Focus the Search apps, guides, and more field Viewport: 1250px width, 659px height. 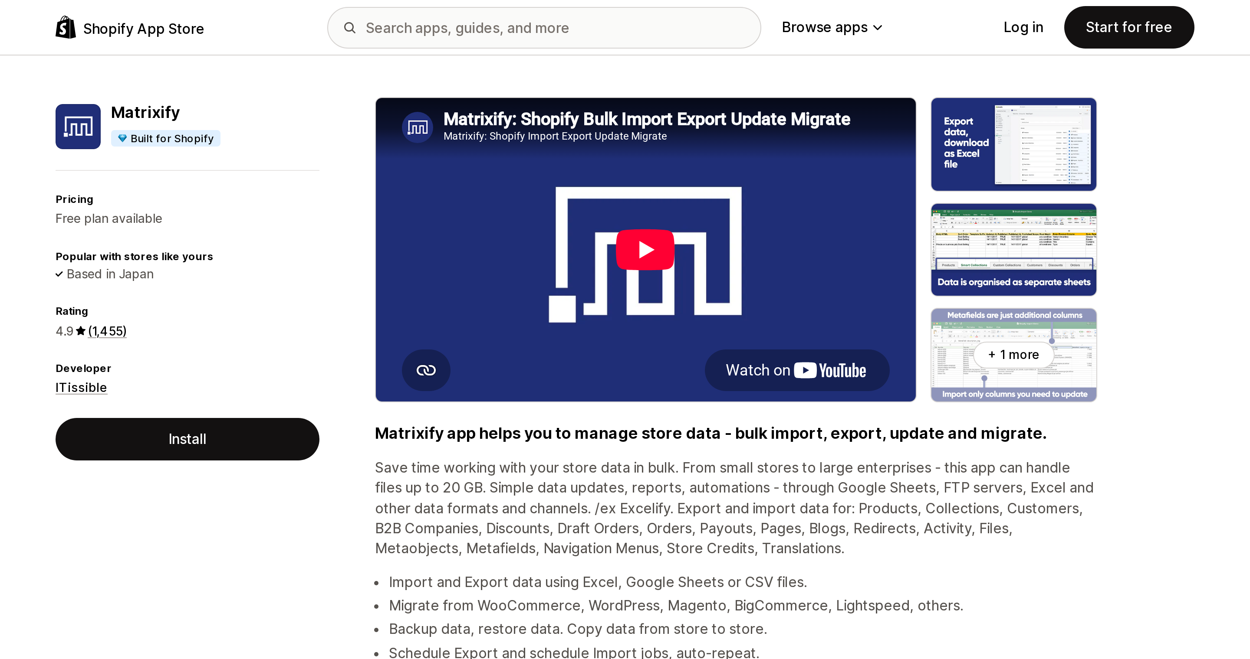(x=544, y=28)
